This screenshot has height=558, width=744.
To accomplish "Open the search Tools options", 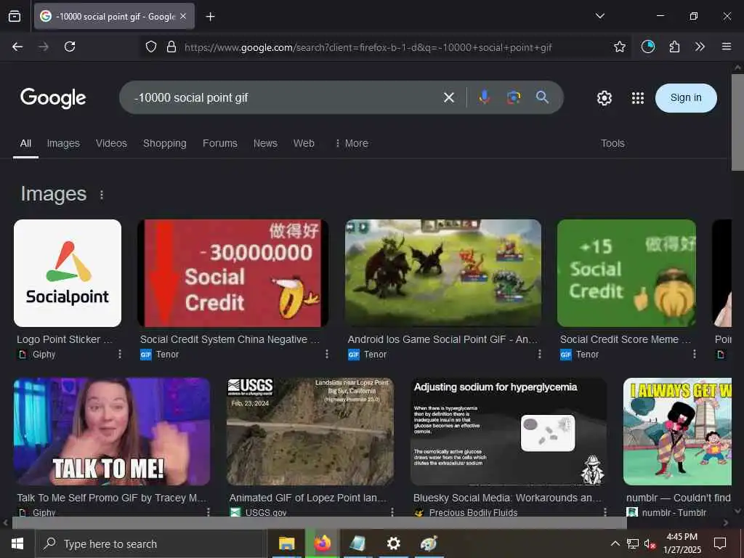I will pos(612,143).
